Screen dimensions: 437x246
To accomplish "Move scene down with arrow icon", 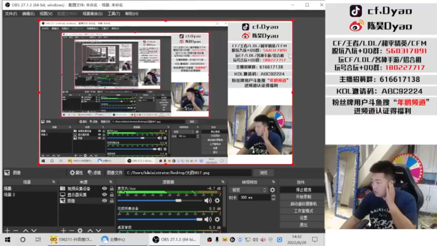I will tap(34, 231).
